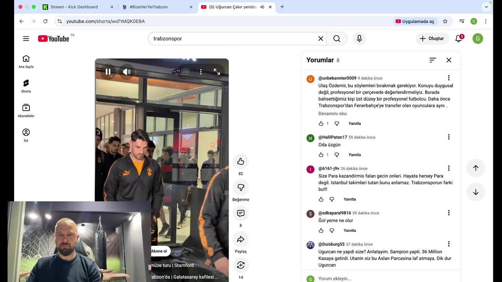Reply to @unbekannter0009 with Yanıtla
This screenshot has height=282, width=502.
click(355, 123)
